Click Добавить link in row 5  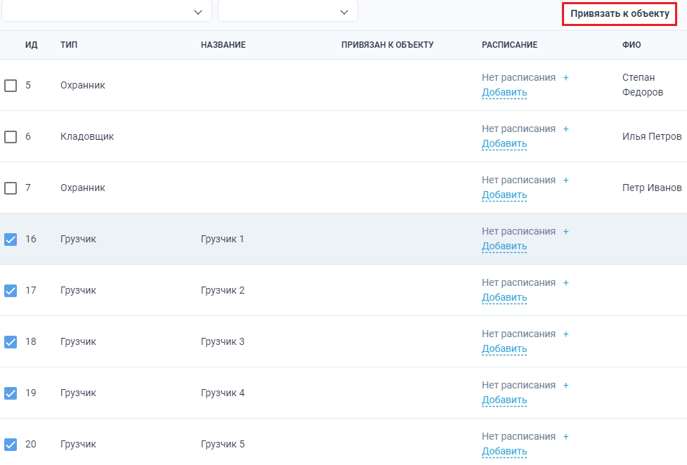click(x=504, y=93)
